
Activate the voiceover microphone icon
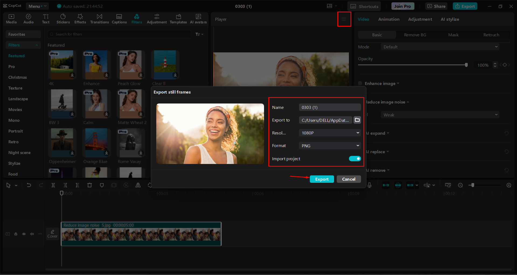tap(369, 185)
